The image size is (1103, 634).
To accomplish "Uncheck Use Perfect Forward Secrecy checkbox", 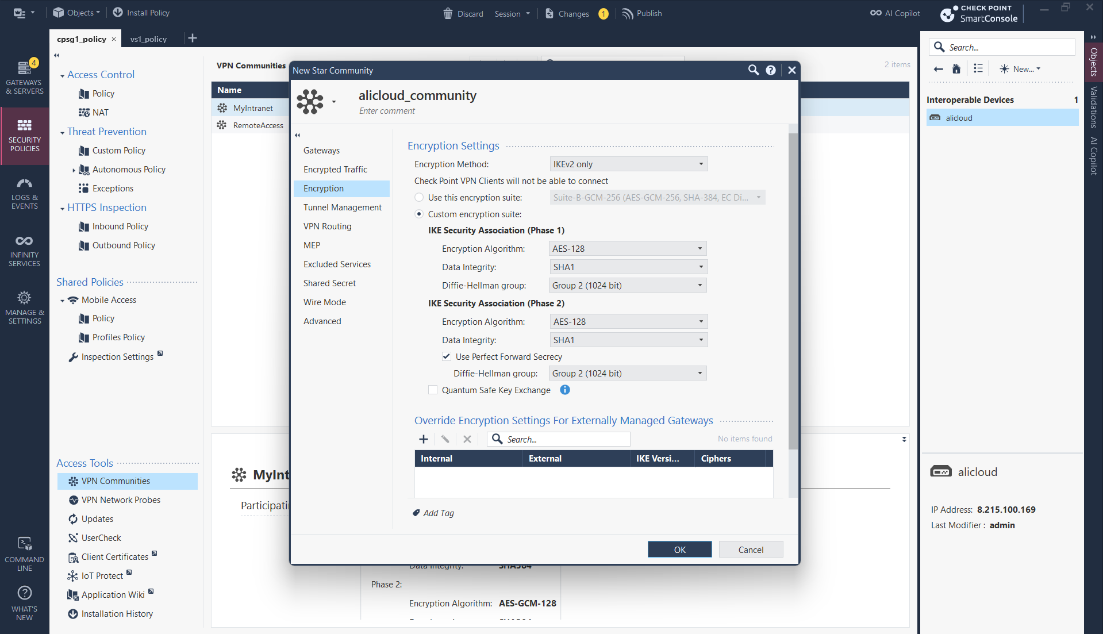I will [447, 356].
